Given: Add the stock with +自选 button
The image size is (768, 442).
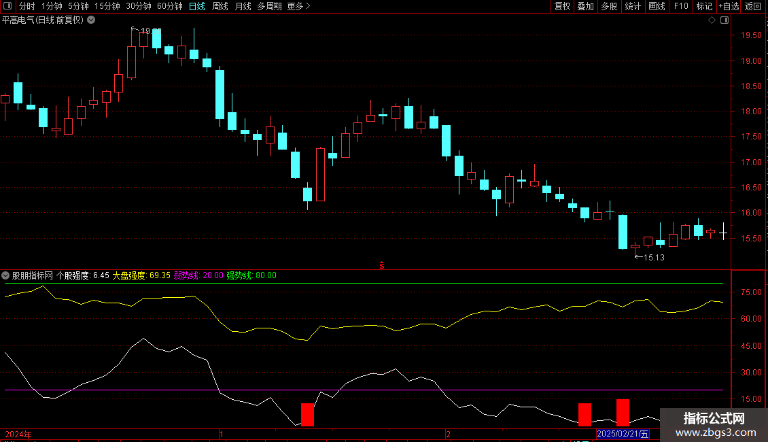Looking at the screenshot, I should (x=728, y=6).
